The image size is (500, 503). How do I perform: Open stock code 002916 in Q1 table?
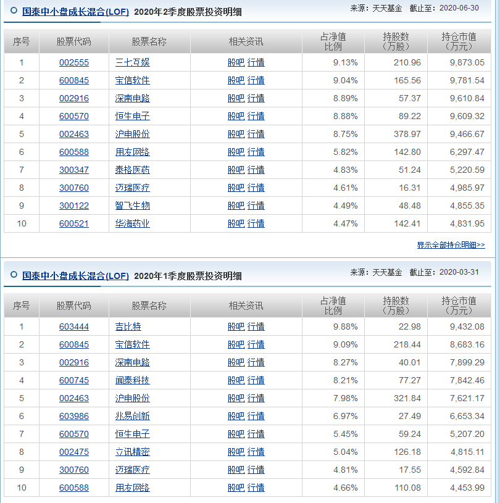74,362
